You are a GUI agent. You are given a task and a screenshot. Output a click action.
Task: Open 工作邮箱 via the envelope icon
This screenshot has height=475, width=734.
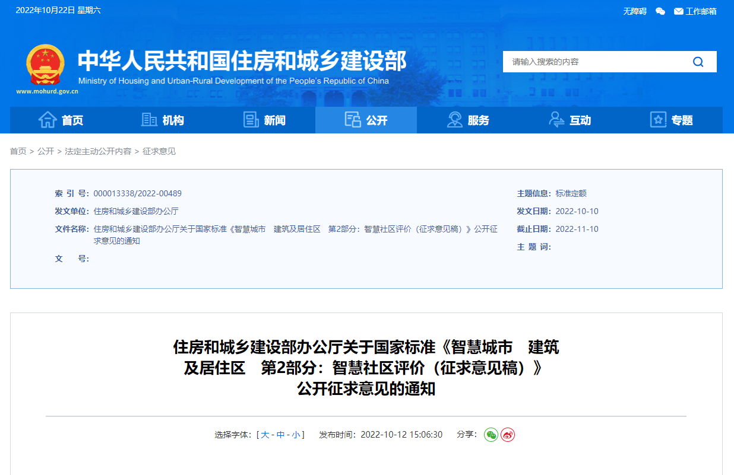[678, 11]
